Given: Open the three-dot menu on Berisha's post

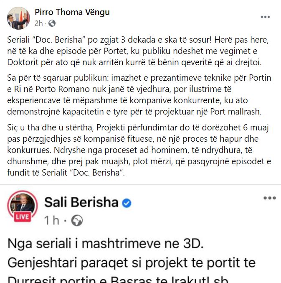Looking at the screenshot, I should (270, 198).
